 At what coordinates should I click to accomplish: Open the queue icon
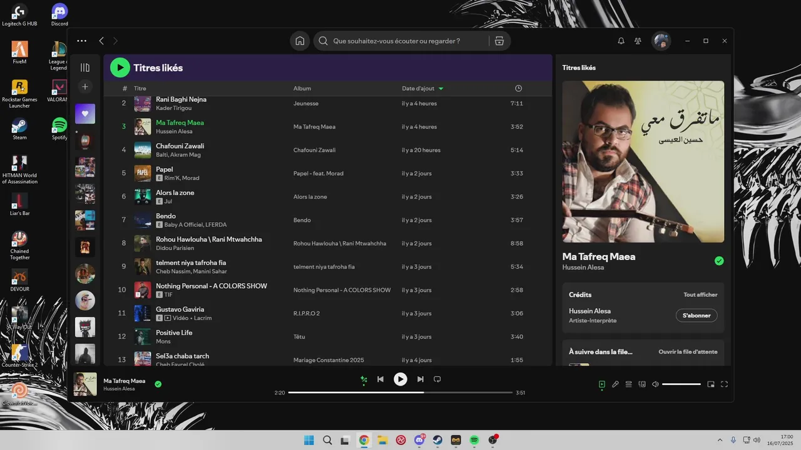(629, 384)
